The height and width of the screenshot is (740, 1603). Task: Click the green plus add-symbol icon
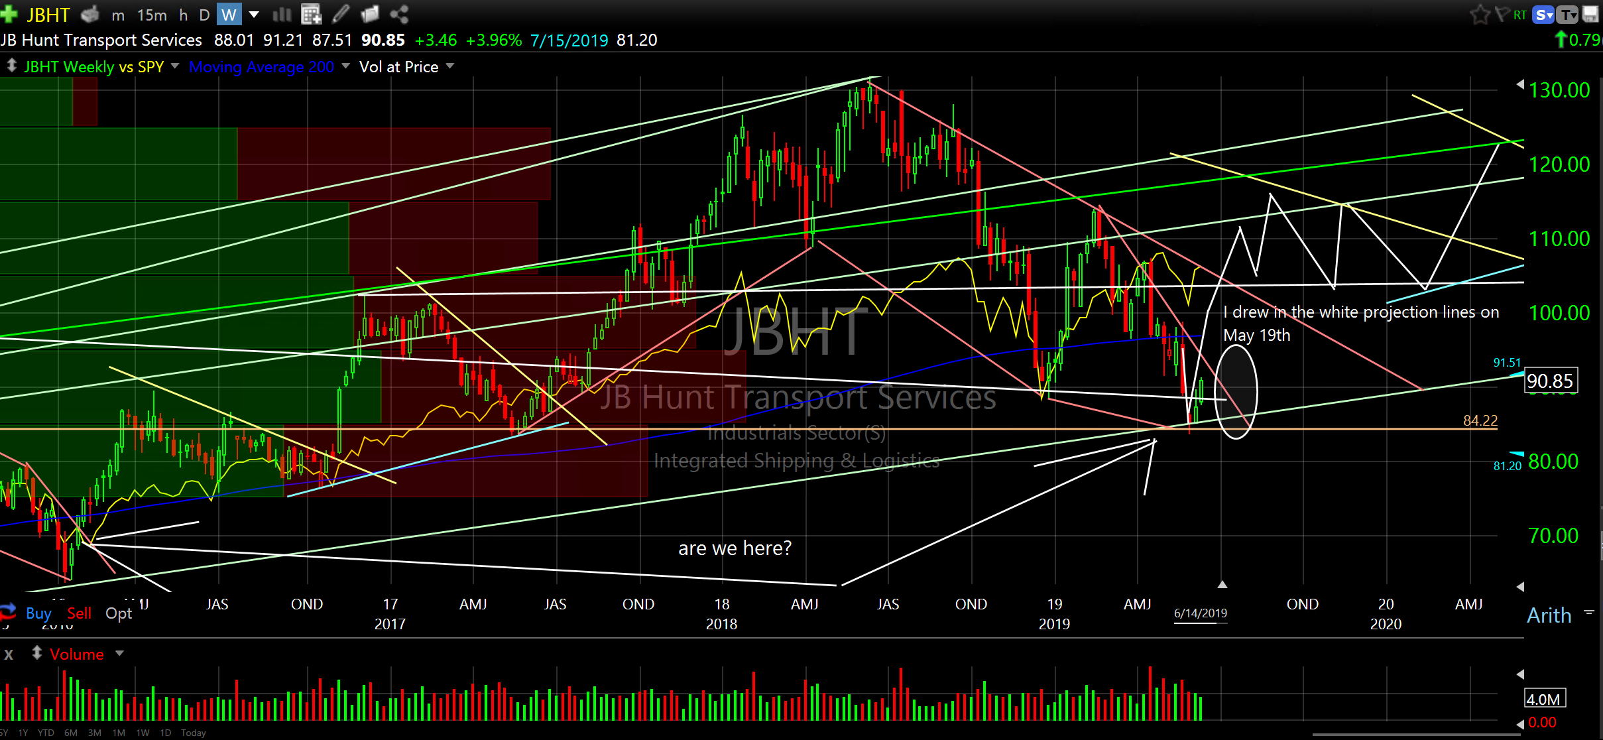[9, 14]
